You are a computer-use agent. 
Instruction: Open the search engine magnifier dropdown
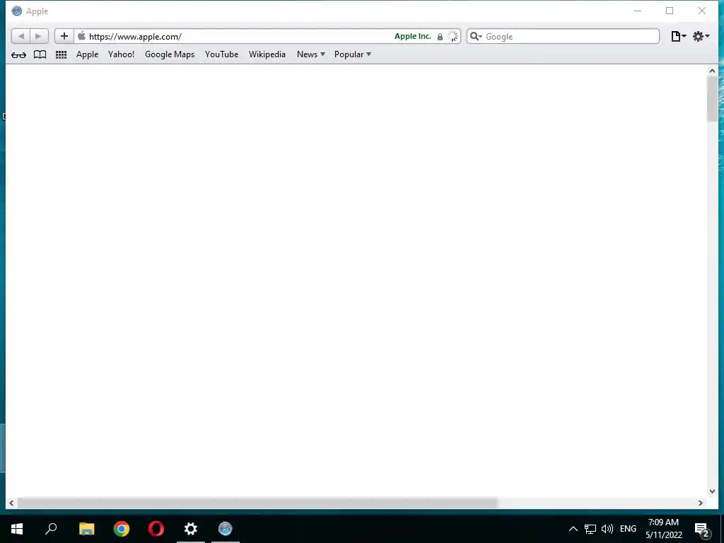click(x=476, y=36)
